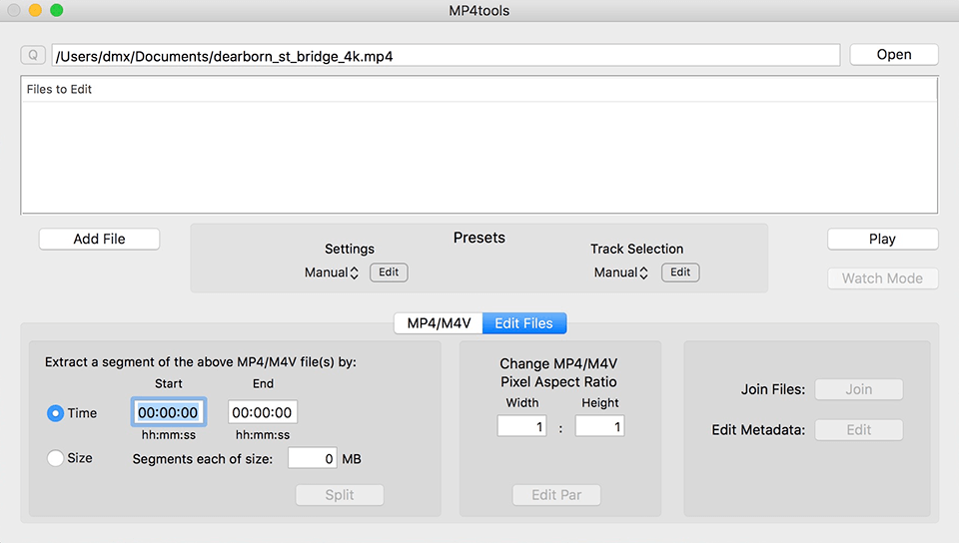Click the Open button

(893, 55)
